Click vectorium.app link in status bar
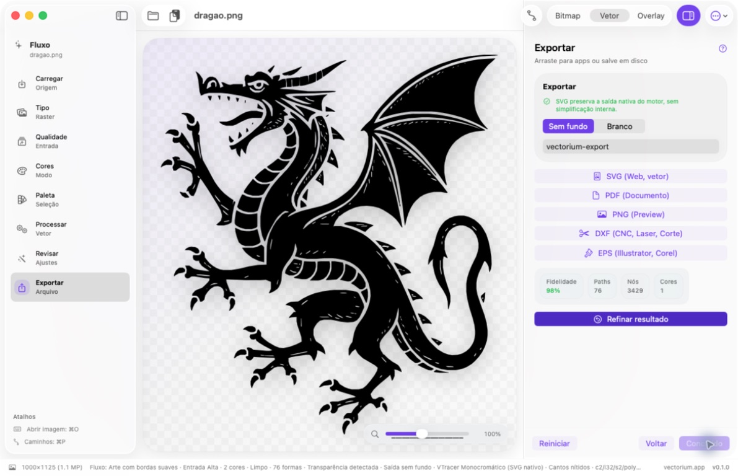Viewport: 738px width, 476px height. click(684, 467)
